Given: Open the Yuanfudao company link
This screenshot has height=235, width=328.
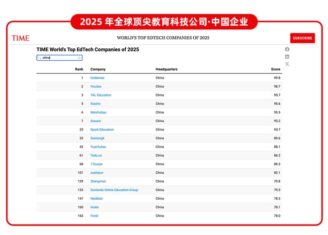Looking at the screenshot, I should pyautogui.click(x=98, y=147).
